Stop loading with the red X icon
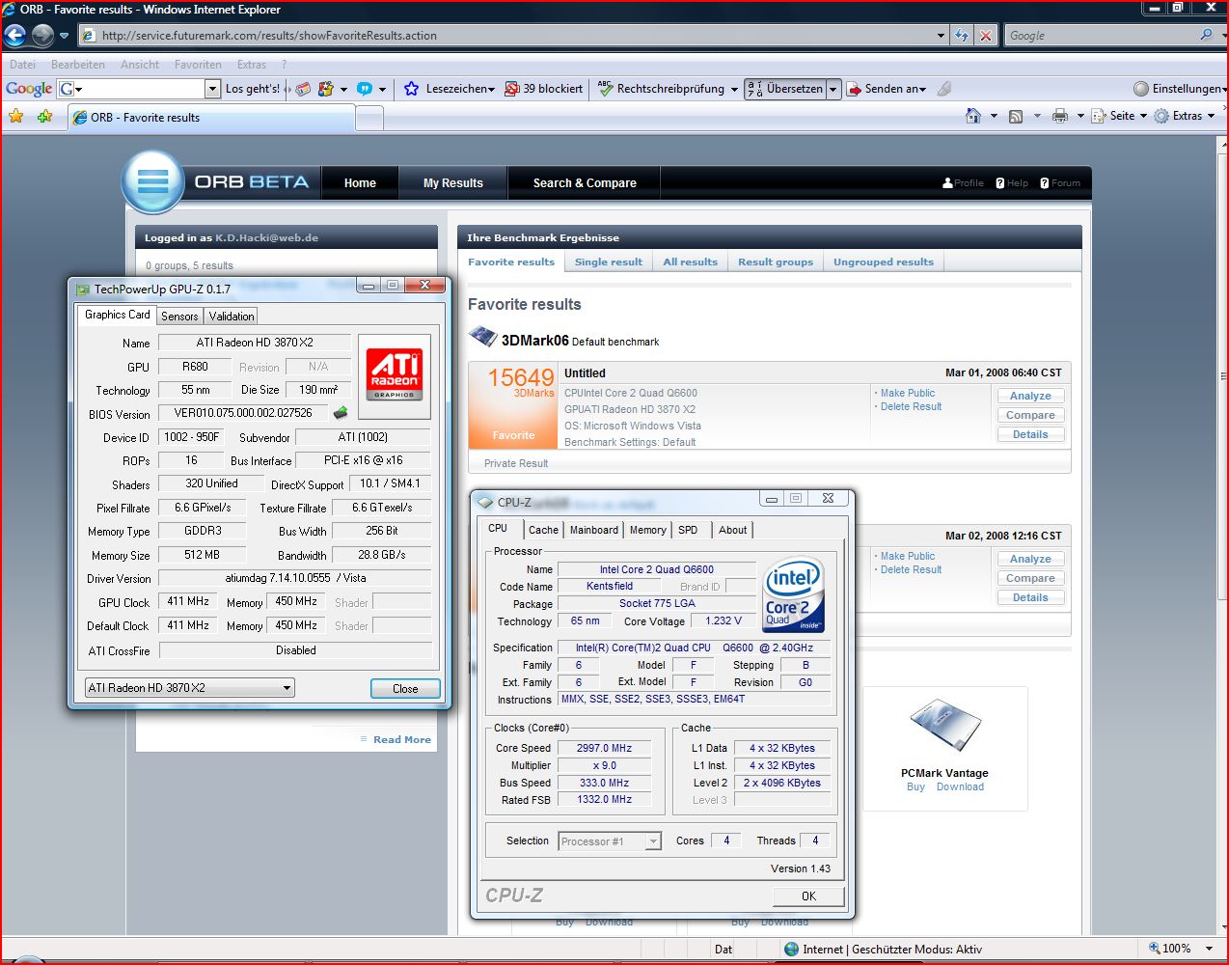This screenshot has height=965, width=1229. click(x=985, y=36)
